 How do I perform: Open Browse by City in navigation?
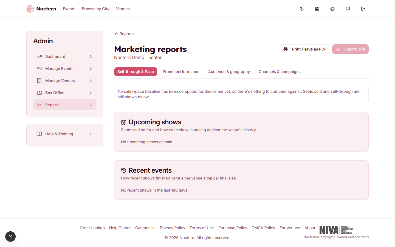95,9
